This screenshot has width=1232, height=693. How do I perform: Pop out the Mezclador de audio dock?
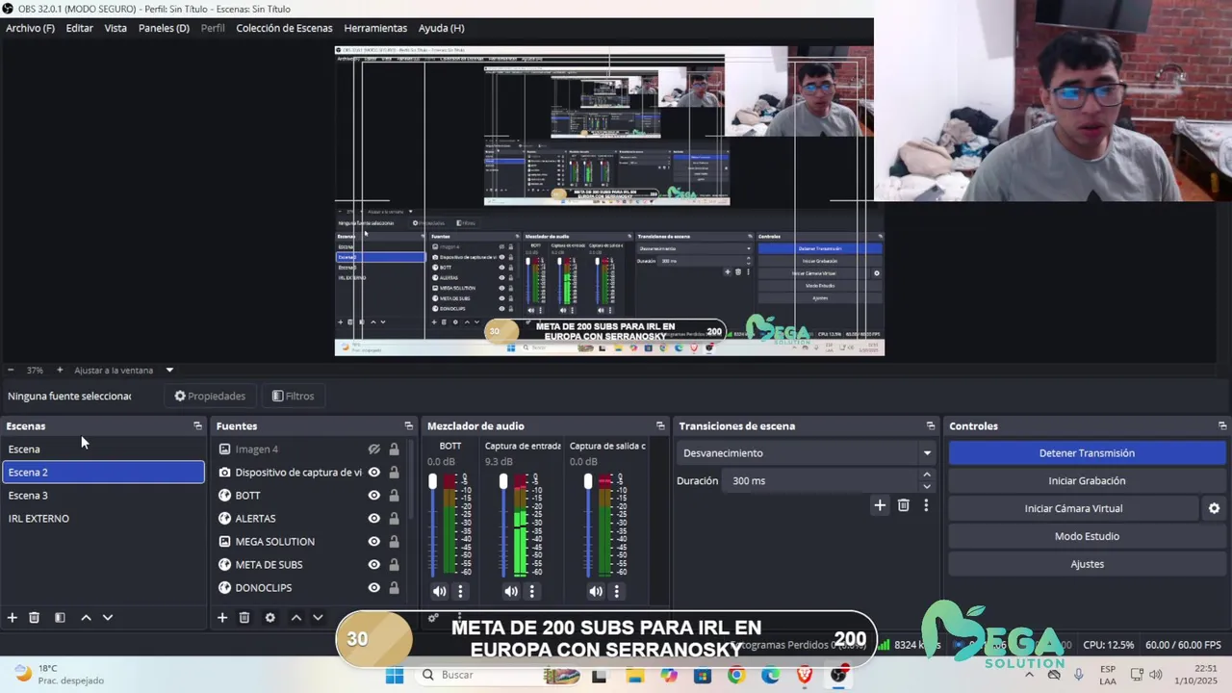660,425
